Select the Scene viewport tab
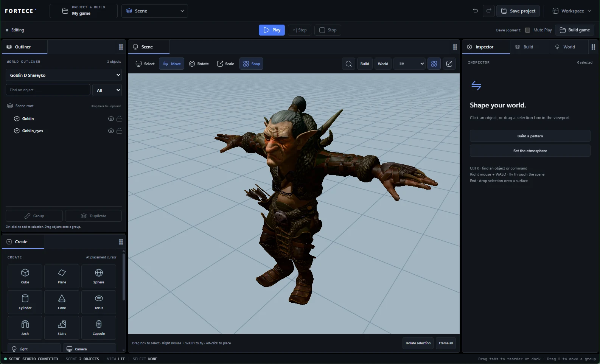The width and height of the screenshot is (600, 364). tap(149, 47)
